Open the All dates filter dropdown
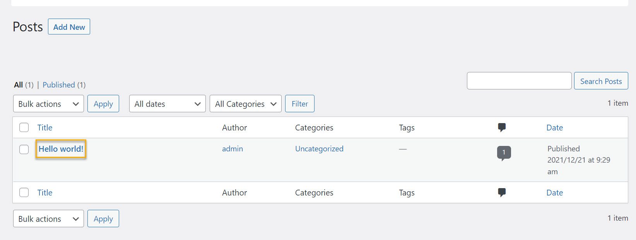 pyautogui.click(x=167, y=103)
